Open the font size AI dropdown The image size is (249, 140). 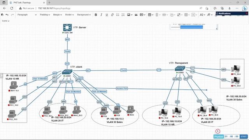point(202,15)
